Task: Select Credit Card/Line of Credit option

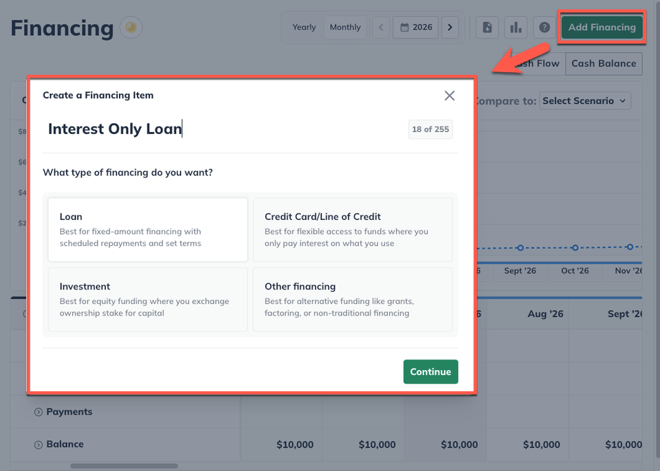Action: (x=353, y=230)
